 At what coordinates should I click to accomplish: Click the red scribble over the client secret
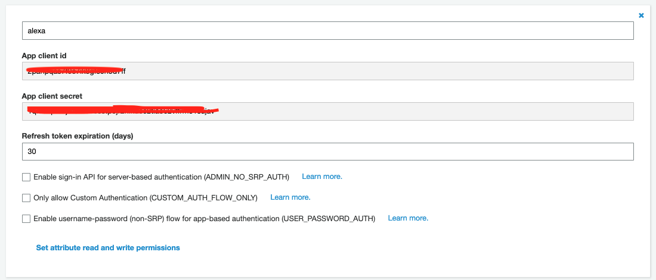click(x=123, y=110)
